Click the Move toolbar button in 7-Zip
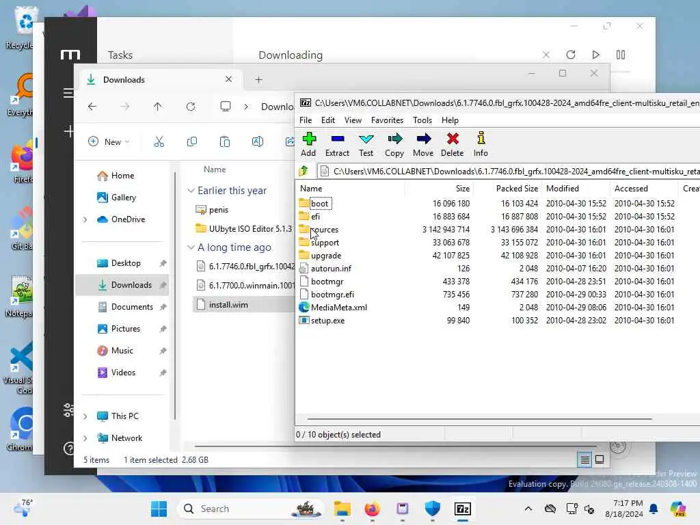 pyautogui.click(x=423, y=144)
